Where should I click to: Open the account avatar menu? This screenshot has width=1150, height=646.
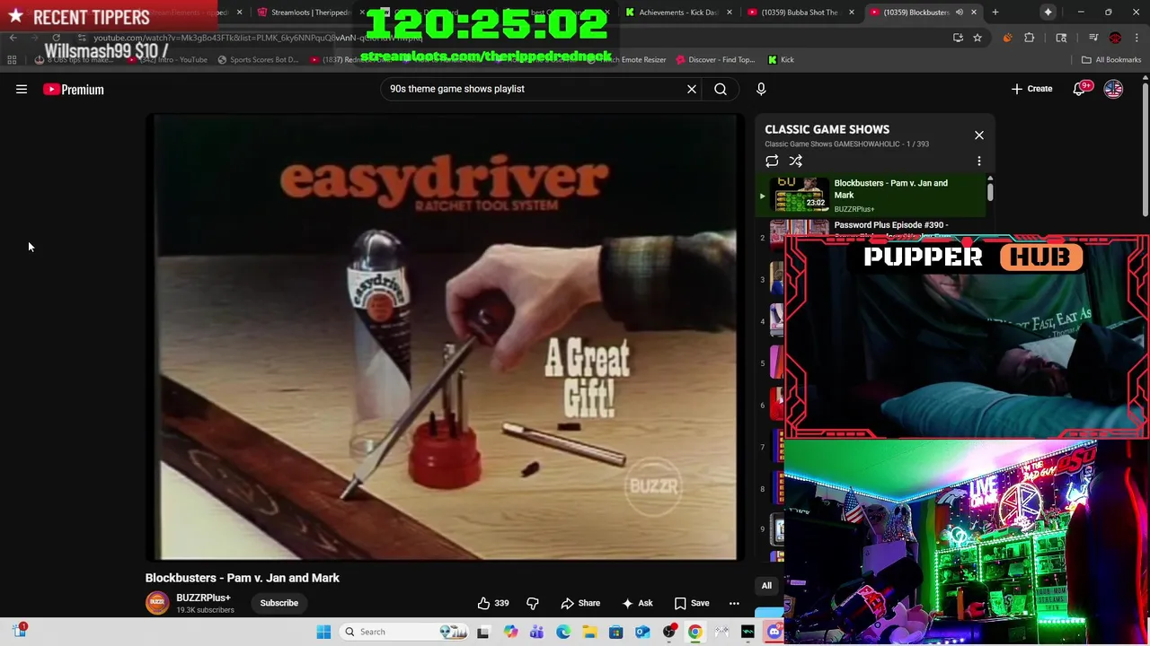(x=1113, y=89)
